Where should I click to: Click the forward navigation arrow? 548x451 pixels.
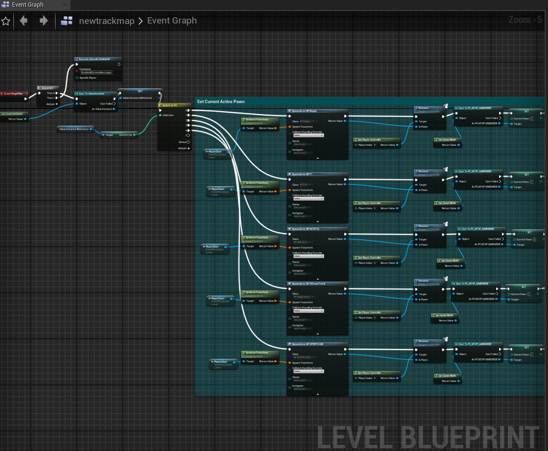tap(44, 21)
